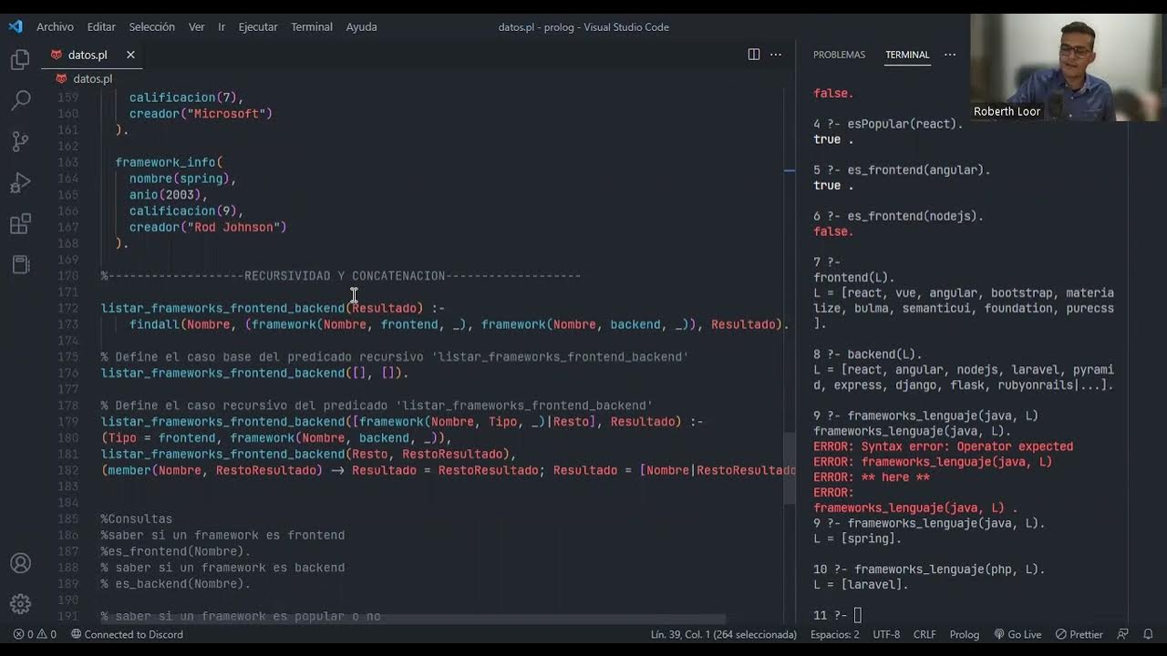
Task: Click terminal line 4 ?- esPopular(react).
Action: pos(888,124)
